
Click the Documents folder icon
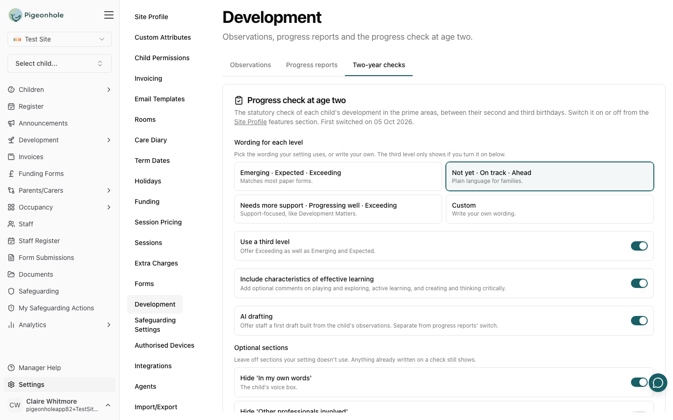pyautogui.click(x=11, y=274)
